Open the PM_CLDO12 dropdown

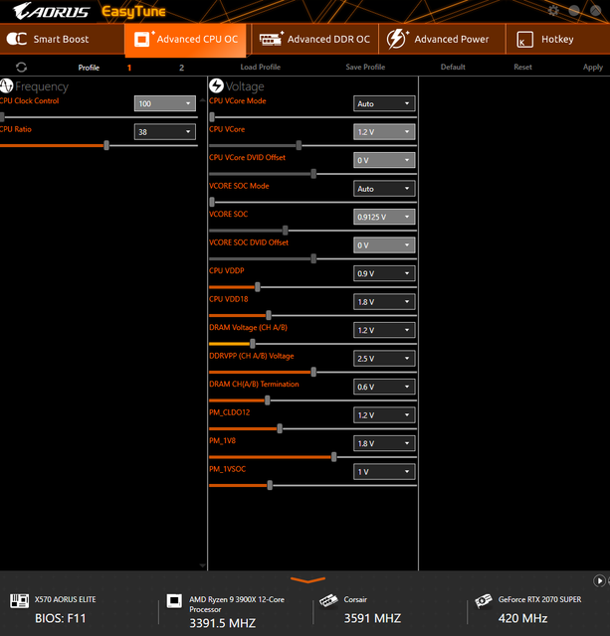click(x=384, y=415)
